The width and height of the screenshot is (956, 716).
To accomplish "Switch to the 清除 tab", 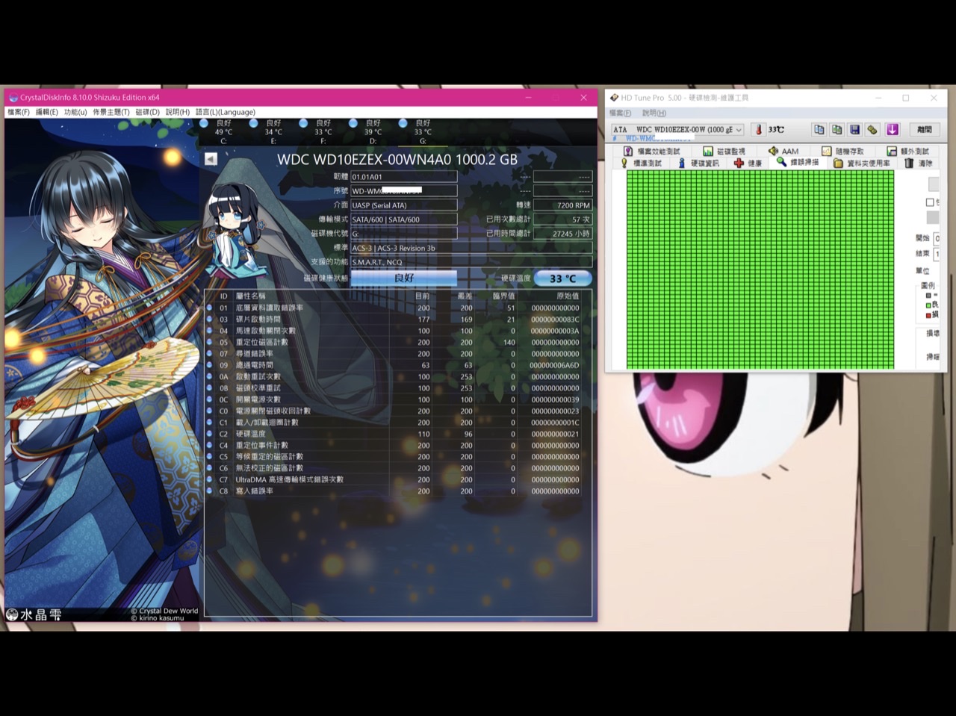I will (919, 163).
